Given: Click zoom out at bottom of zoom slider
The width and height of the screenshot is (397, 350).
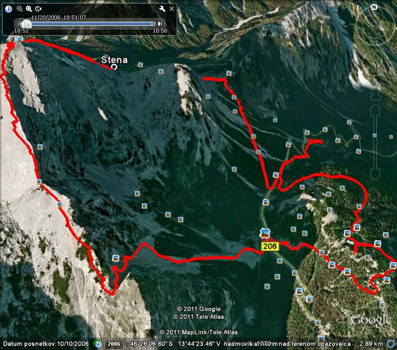Looking at the screenshot, I should tap(375, 174).
